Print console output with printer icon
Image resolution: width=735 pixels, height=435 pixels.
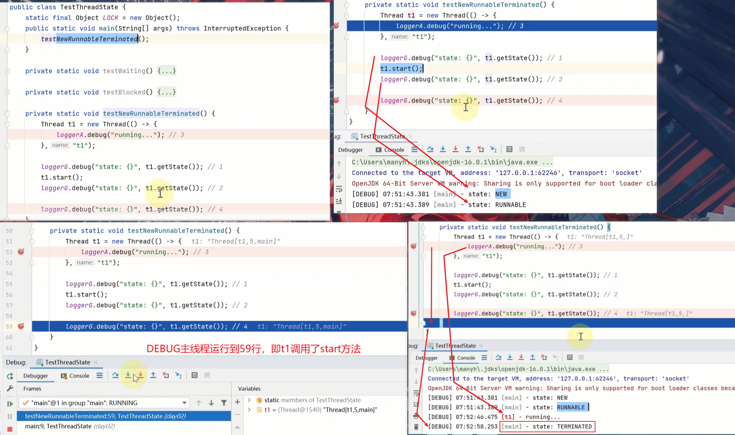[x=416, y=416]
